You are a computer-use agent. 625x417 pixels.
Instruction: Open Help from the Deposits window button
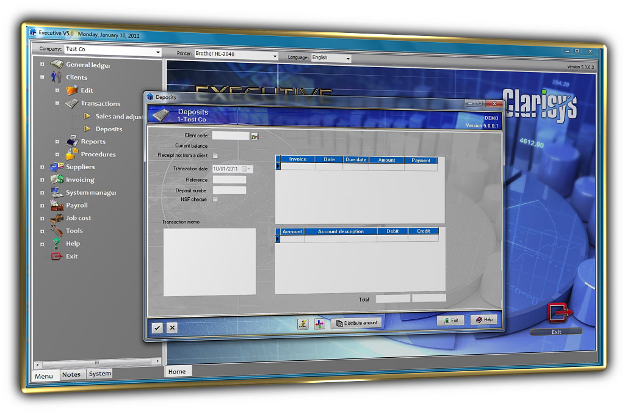click(484, 320)
